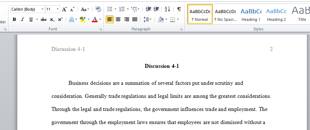Open Paragraph dialog box launcher
This screenshot has width=310, height=130.
181,29
